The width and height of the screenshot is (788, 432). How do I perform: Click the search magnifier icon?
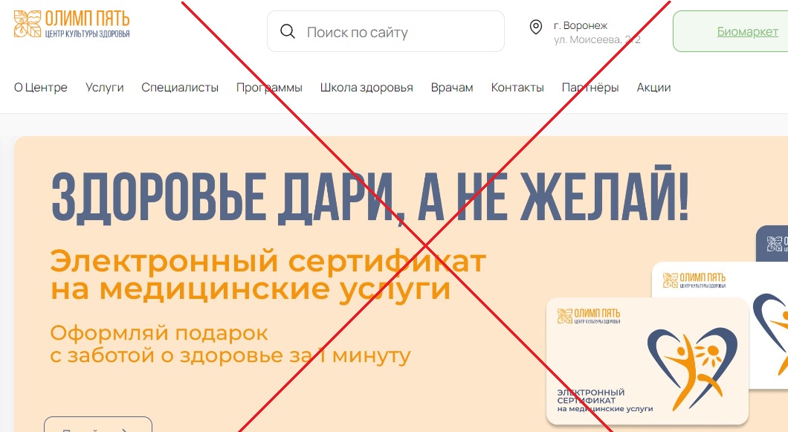coord(288,31)
